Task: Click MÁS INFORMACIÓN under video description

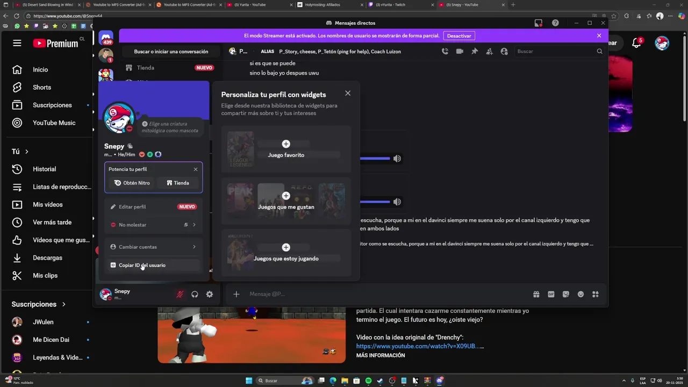Action: tap(381, 355)
